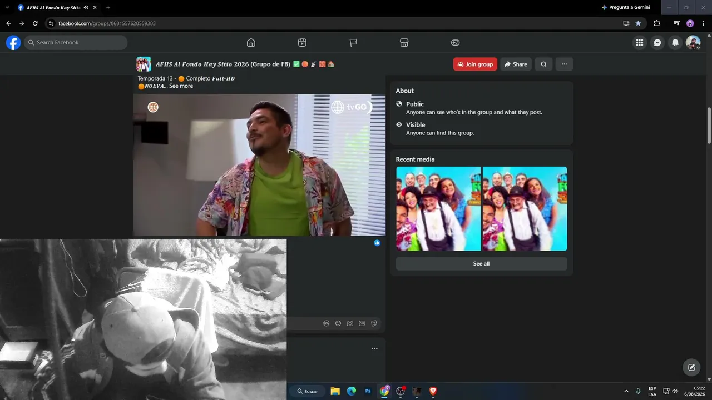Image resolution: width=712 pixels, height=400 pixels.
Task: Install the page as app icon
Action: (x=626, y=23)
